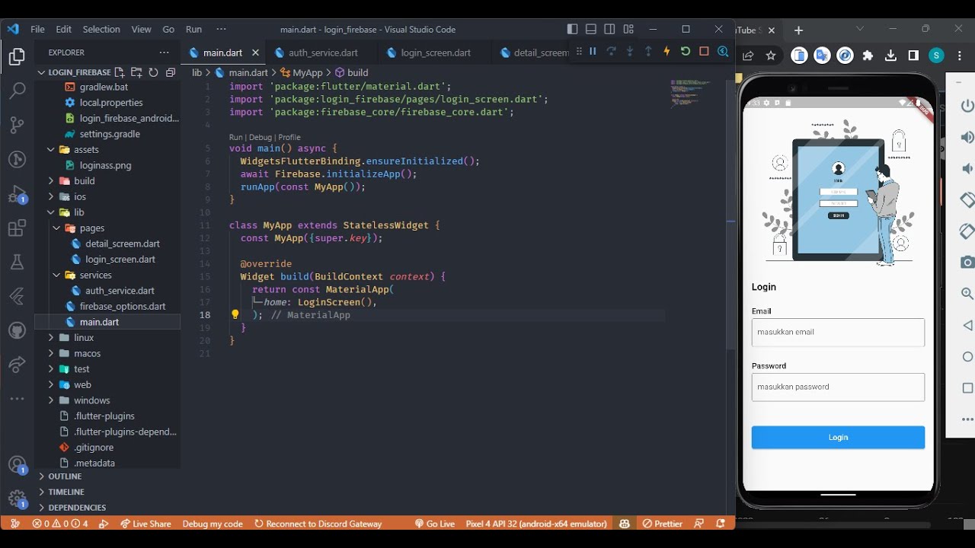Trigger Flutter hot reload lightning bolt
The width and height of the screenshot is (975, 548).
pyautogui.click(x=667, y=52)
